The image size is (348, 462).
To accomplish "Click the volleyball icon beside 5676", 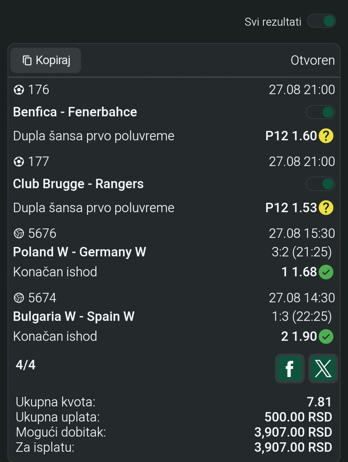I will pyautogui.click(x=18, y=233).
